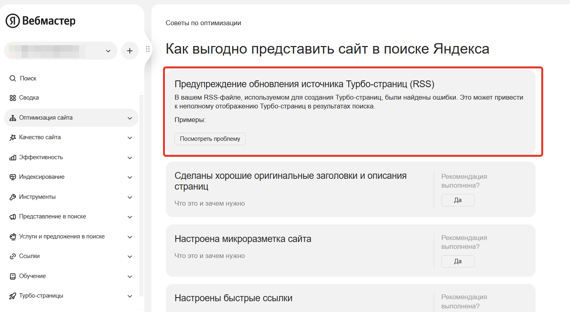Screen dimensions: 570x312
Task: Click the plus icon to add site
Action: point(129,51)
